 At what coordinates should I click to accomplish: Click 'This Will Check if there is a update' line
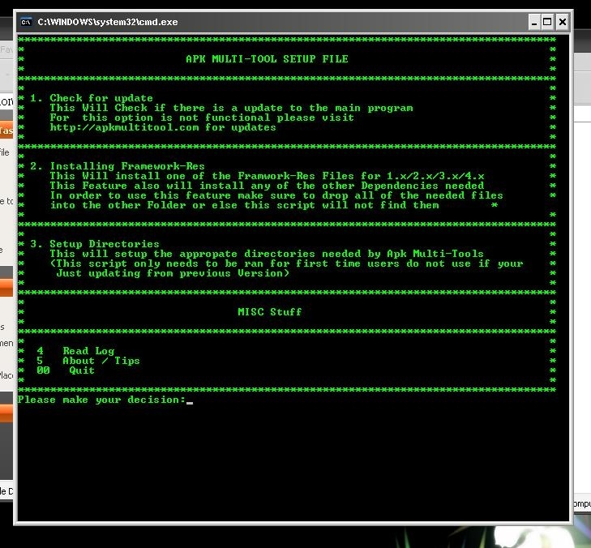(231, 108)
